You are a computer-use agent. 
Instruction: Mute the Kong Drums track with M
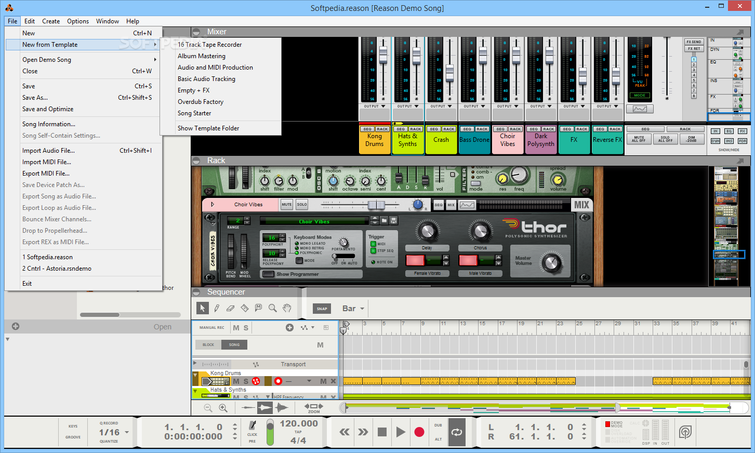[x=236, y=381]
